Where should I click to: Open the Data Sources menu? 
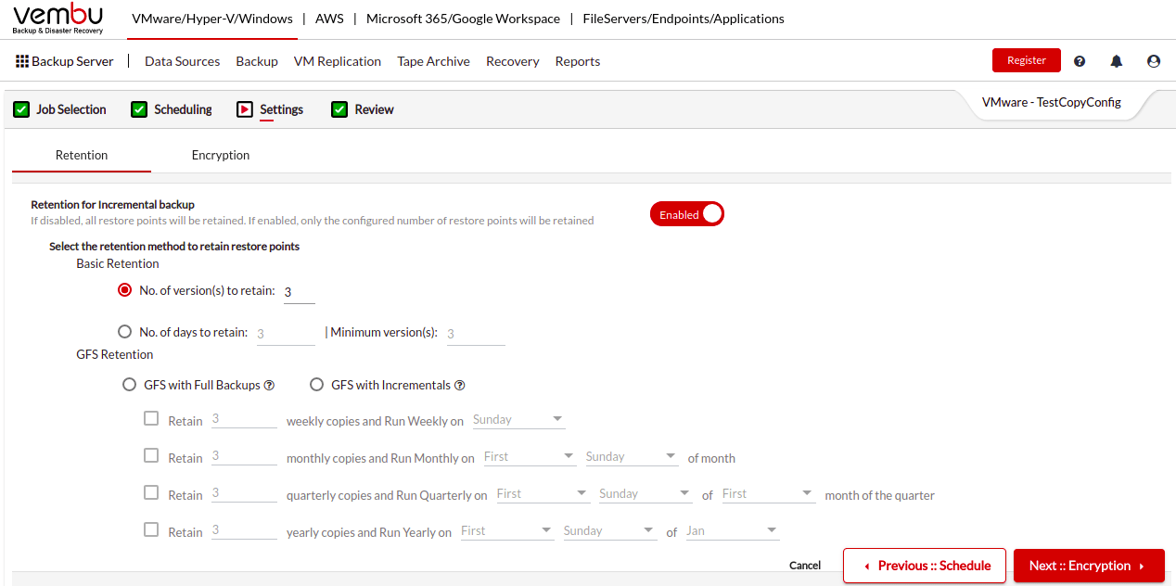coord(183,61)
